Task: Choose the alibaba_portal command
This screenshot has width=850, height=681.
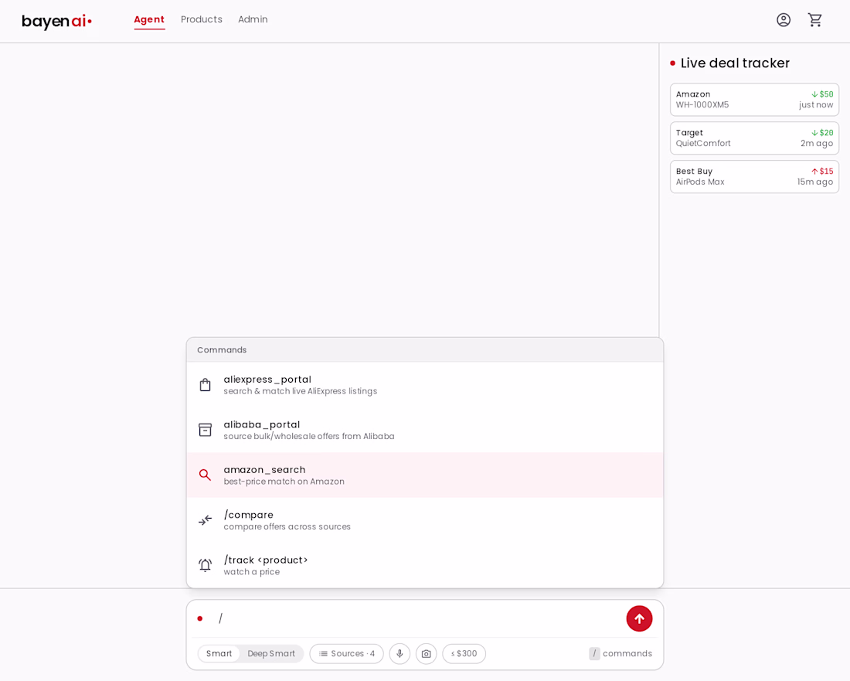Action: 425,430
